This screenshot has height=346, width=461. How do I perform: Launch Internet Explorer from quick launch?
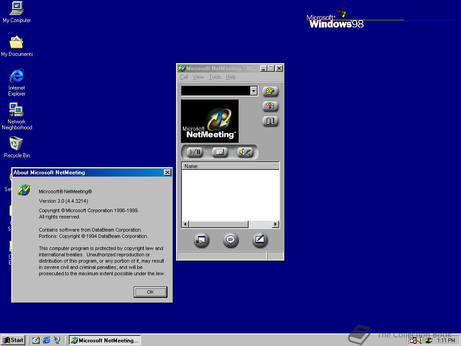pyautogui.click(x=46, y=340)
